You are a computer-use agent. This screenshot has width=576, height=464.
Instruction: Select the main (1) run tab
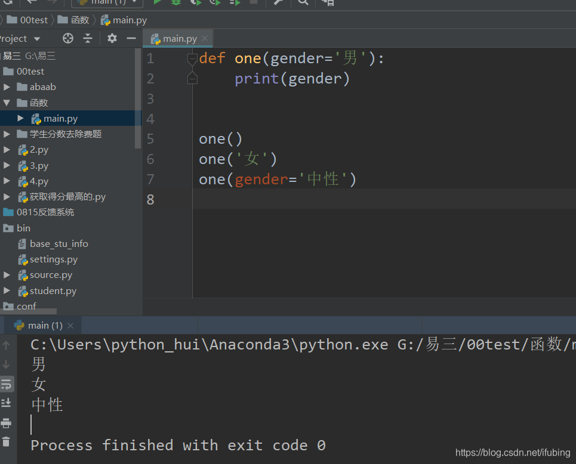[x=43, y=326]
